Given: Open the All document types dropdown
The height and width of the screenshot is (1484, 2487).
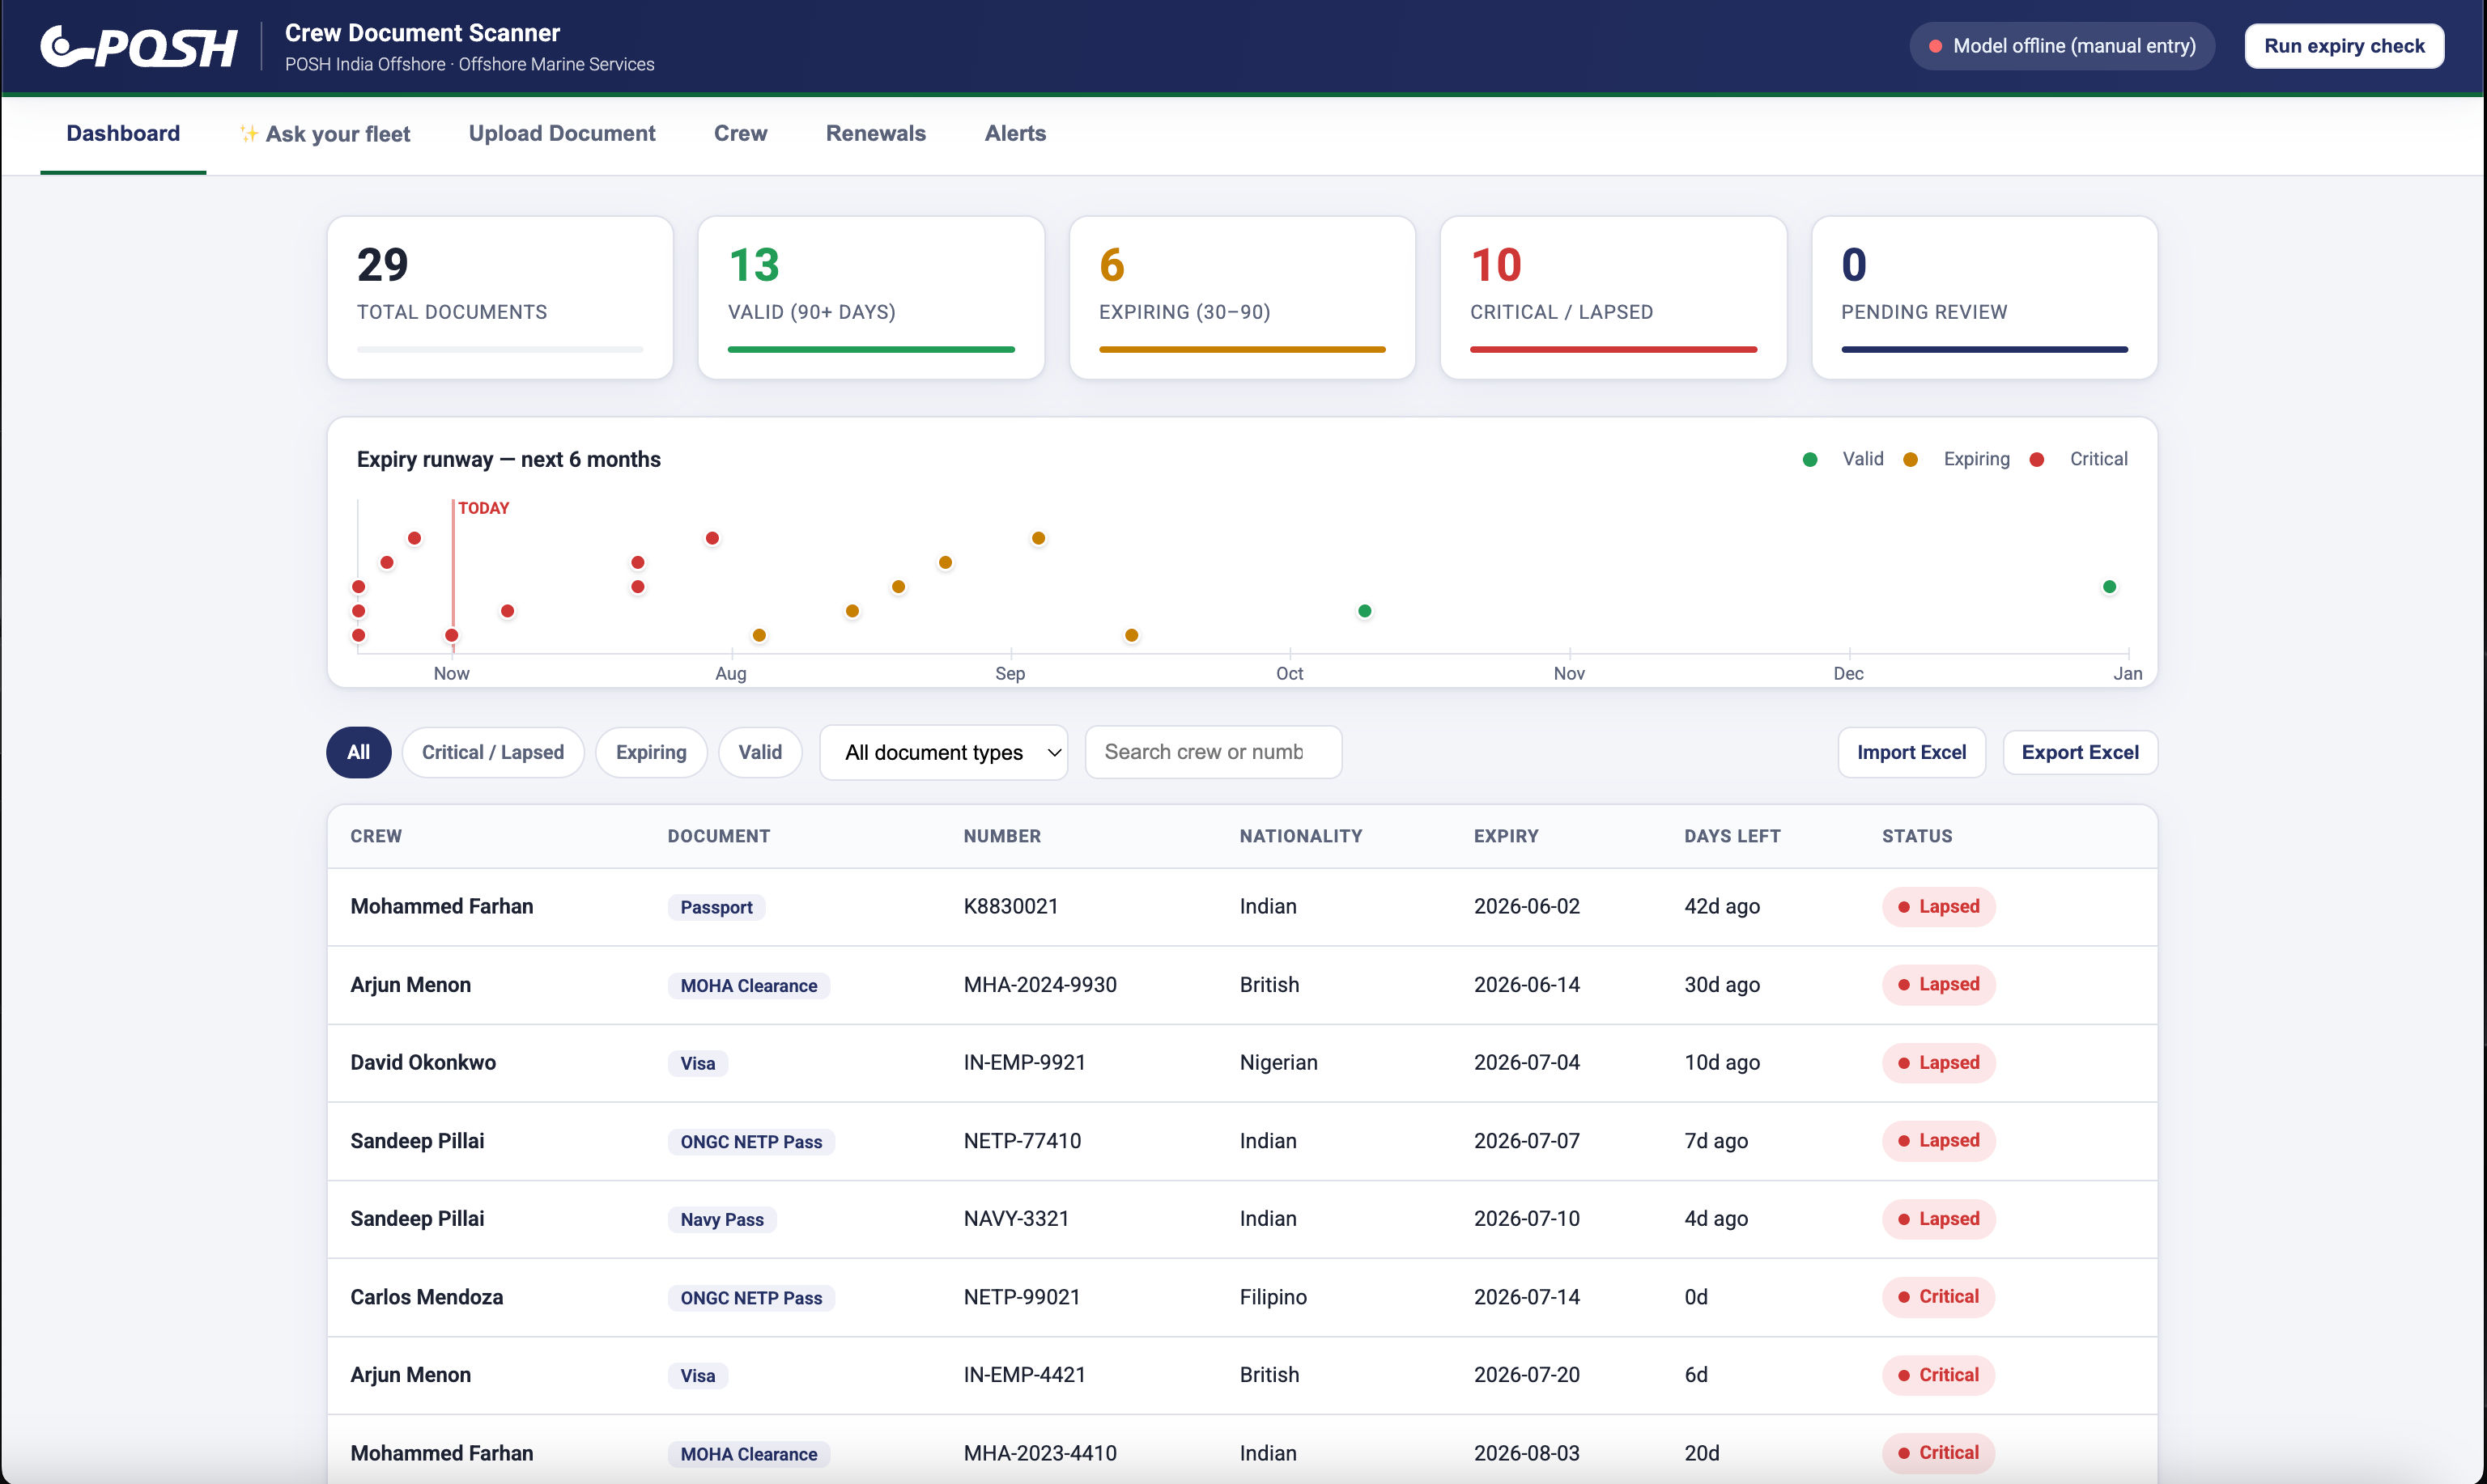Looking at the screenshot, I should pyautogui.click(x=943, y=752).
